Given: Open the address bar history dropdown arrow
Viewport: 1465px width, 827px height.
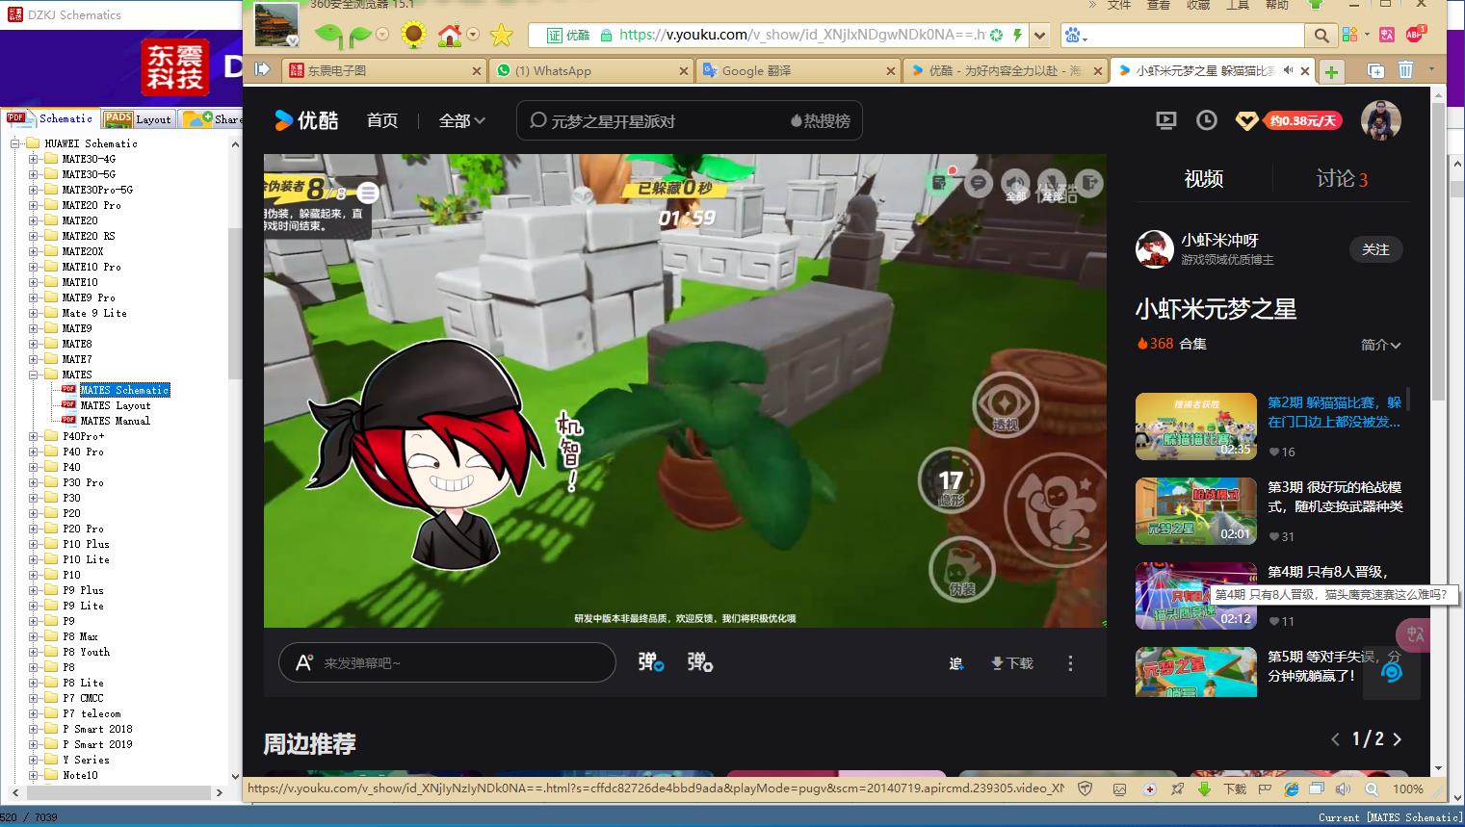Looking at the screenshot, I should coord(1039,36).
